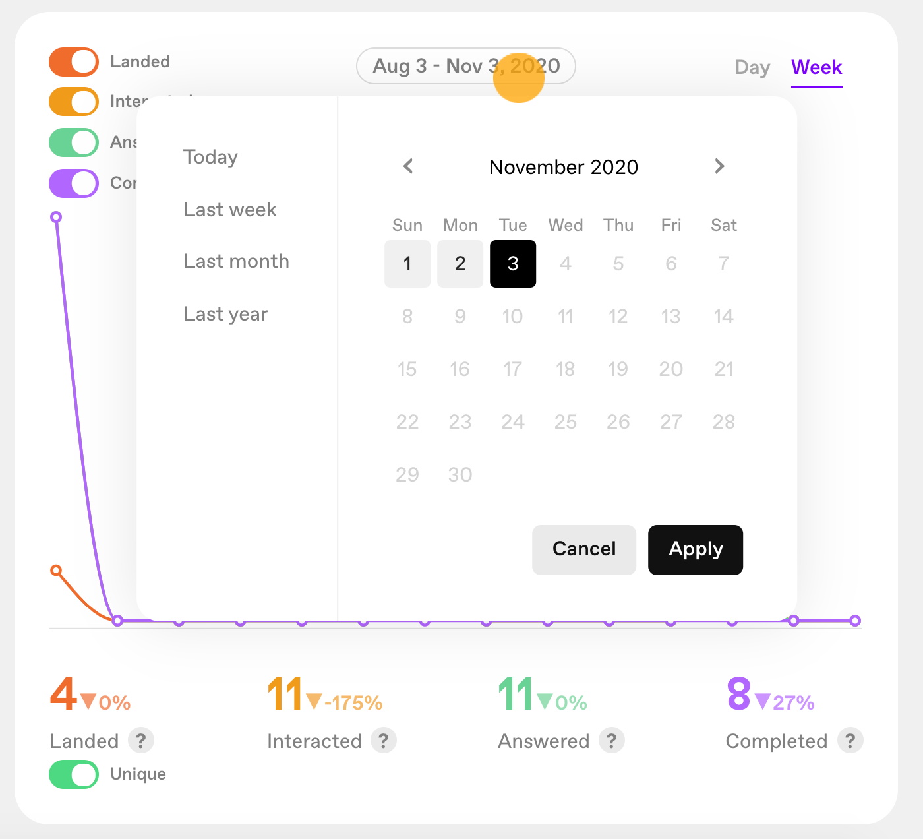Pick November 1 in the calendar
This screenshot has height=839, width=923.
point(407,264)
